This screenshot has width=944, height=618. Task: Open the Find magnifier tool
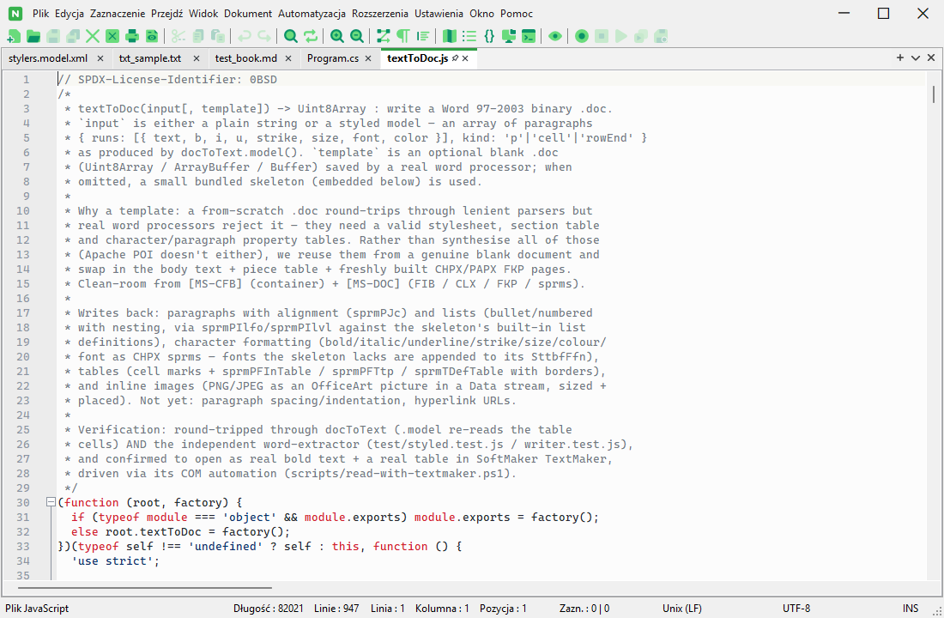(x=291, y=36)
